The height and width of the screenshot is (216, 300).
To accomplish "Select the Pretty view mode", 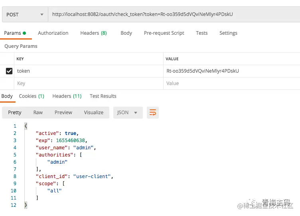I will 14,113.
